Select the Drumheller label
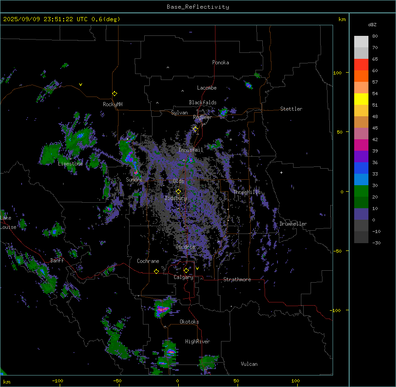 [x=293, y=224]
